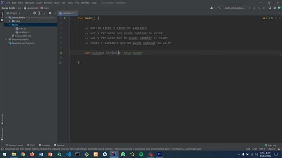Open Terminal tool window

[59, 145]
